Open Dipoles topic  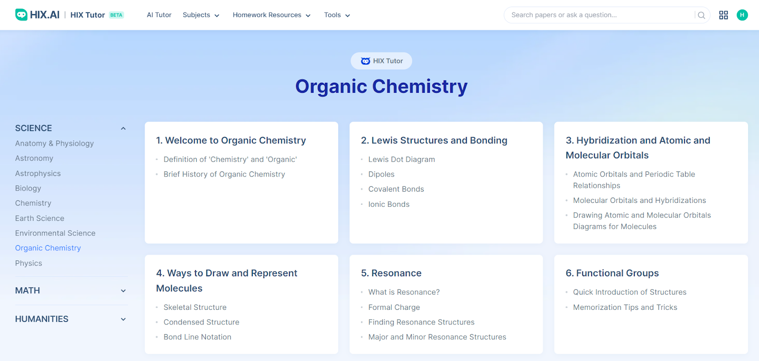(x=381, y=174)
